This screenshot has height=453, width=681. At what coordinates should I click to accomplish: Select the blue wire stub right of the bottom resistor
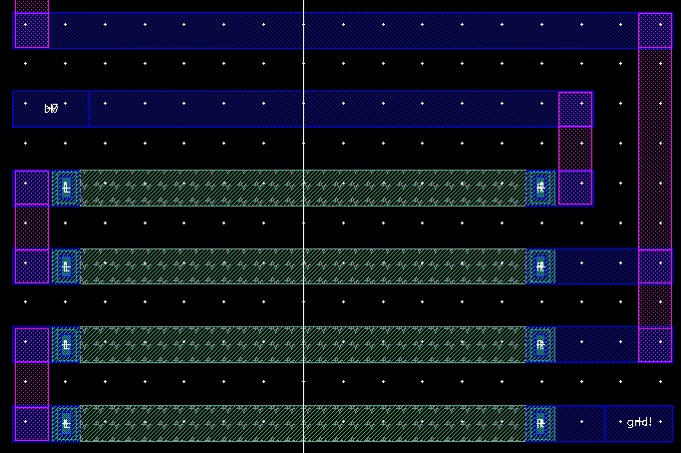[x=580, y=423]
